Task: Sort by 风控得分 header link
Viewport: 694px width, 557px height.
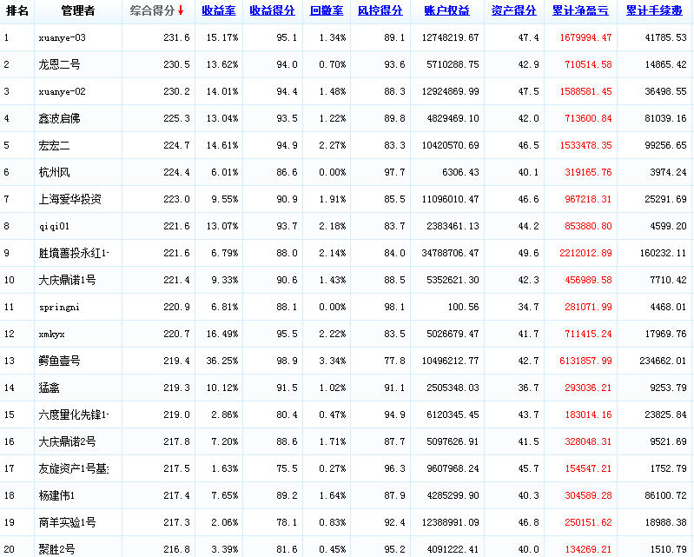Action: click(380, 11)
